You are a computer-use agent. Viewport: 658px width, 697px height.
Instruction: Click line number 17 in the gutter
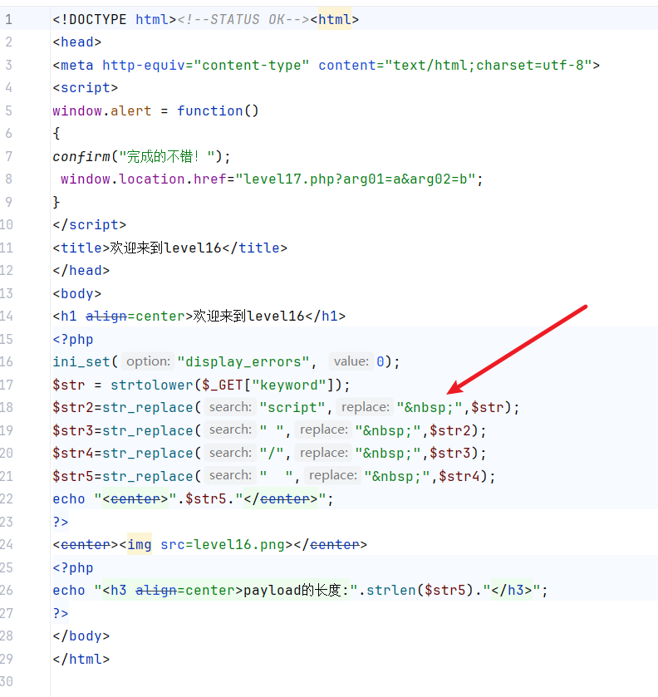(x=7, y=385)
